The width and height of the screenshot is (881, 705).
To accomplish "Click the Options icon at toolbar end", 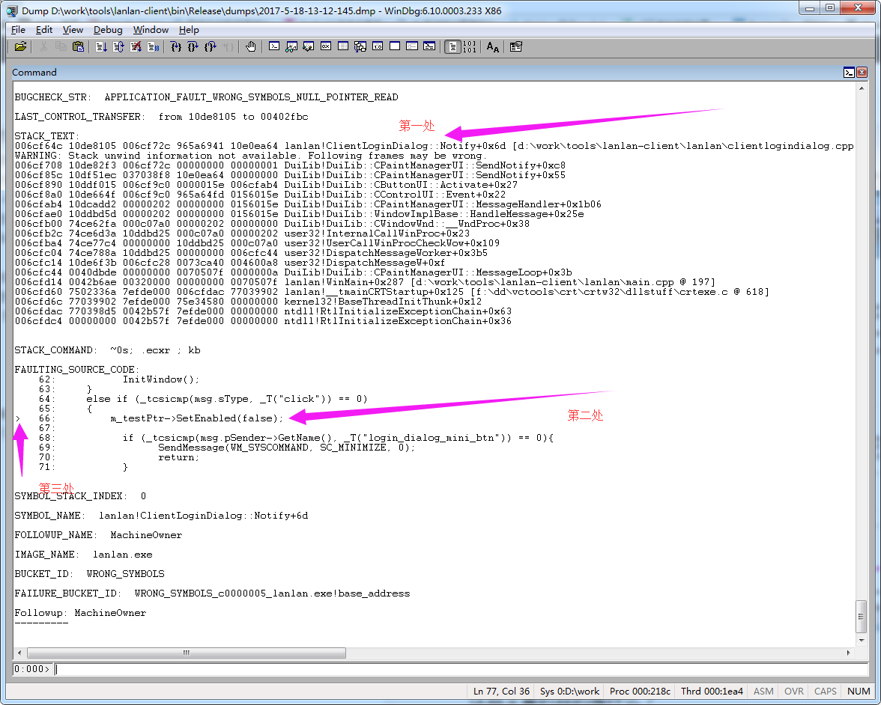I will tap(515, 46).
